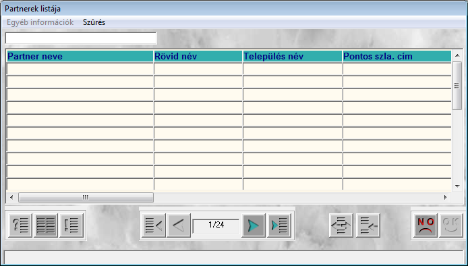
Task: Click the horizontal scrollbar thumb
Action: (x=86, y=197)
